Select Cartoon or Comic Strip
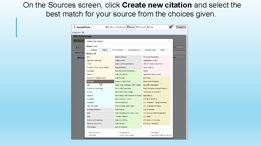 click(x=128, y=81)
